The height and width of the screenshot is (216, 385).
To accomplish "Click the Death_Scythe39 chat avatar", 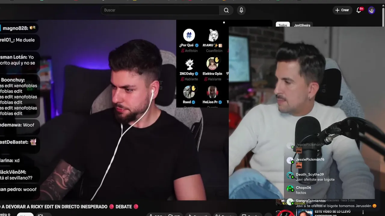I will coord(290,175).
